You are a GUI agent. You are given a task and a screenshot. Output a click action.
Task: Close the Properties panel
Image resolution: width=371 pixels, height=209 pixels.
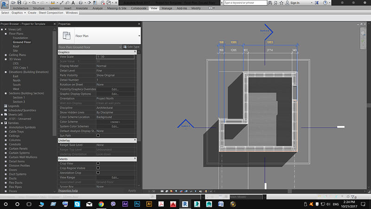[x=139, y=24]
